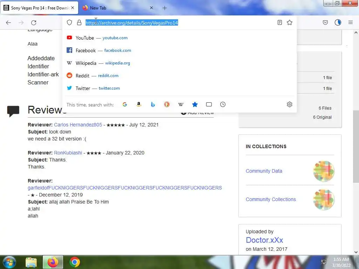The height and width of the screenshot is (269, 359).
Task: Open reviewer Carlos Hernandez805 profile
Action: coord(78,125)
